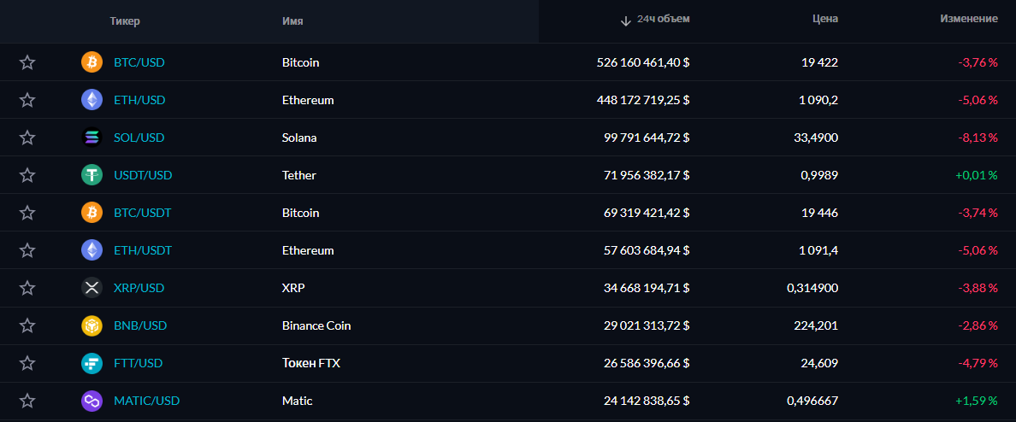Star the MATIC/USD pair as favorite

click(x=27, y=401)
